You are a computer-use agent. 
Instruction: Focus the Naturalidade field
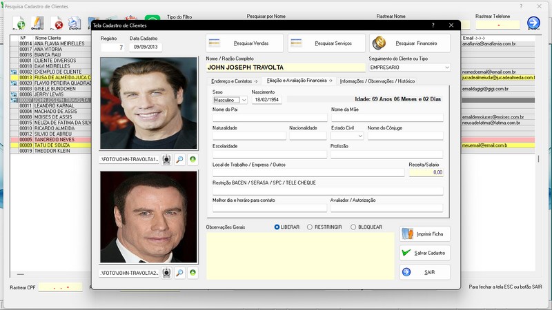249,136
